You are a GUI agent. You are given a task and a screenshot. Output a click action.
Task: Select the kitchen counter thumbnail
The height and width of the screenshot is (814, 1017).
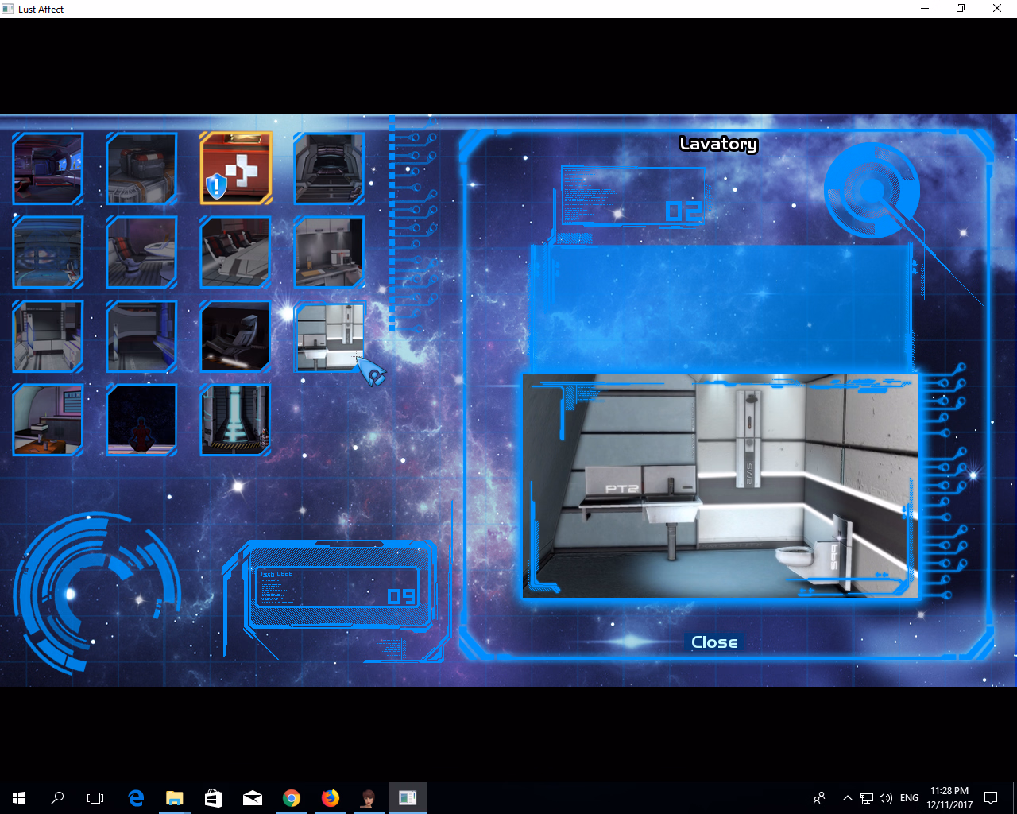click(329, 253)
